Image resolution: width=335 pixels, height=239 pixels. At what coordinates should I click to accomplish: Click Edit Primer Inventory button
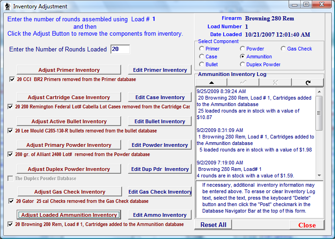pyautogui.click(x=160, y=70)
